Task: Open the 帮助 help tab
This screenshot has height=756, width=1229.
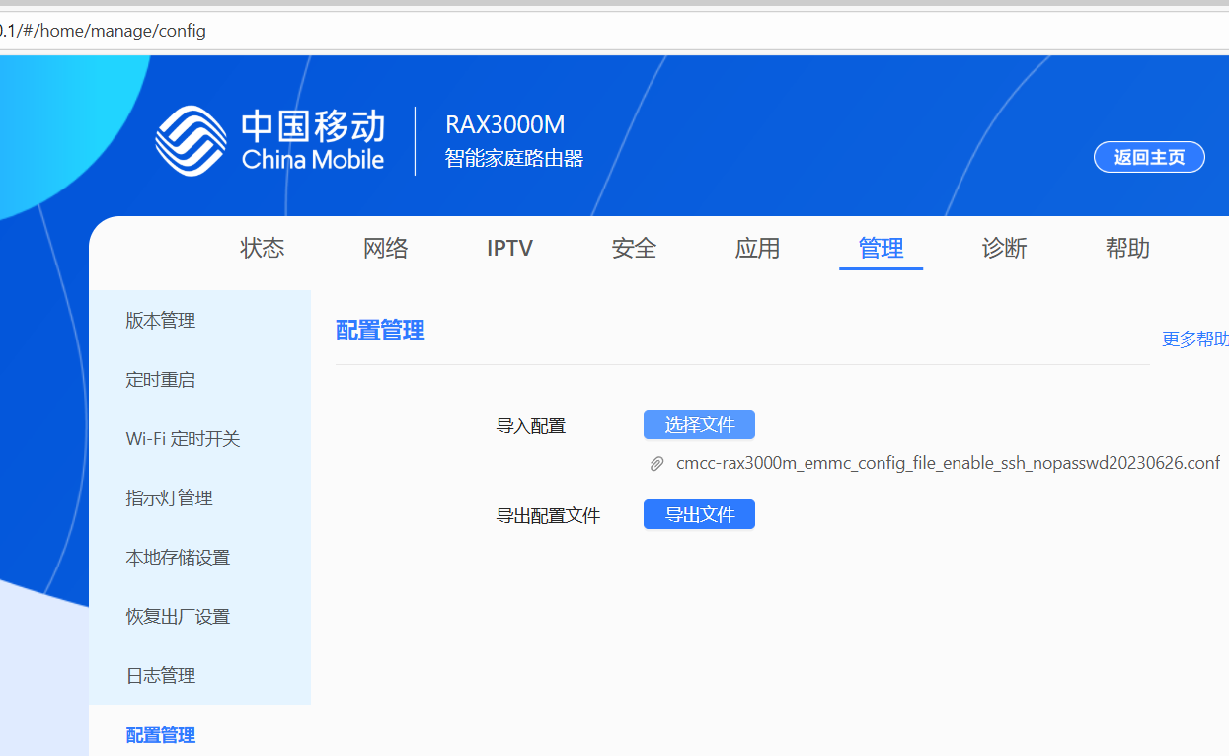Action: point(1127,248)
